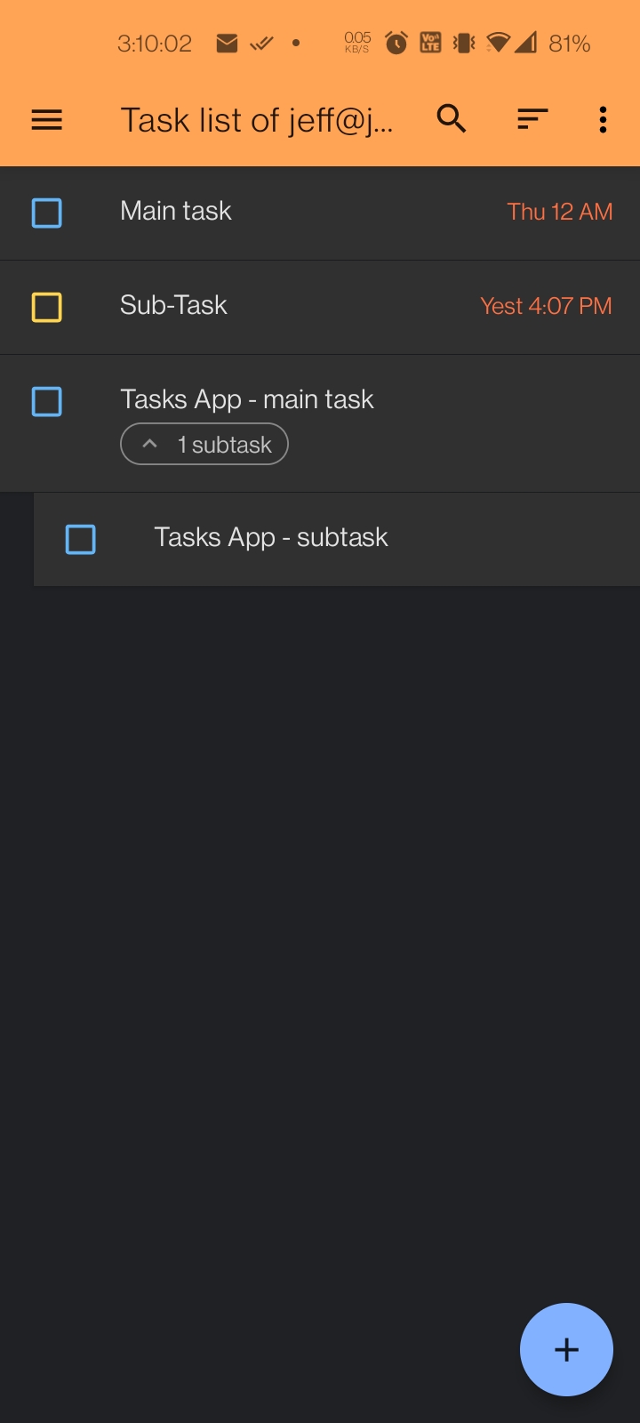
Task: Tap the three-dot menu in app bar
Action: point(603,118)
